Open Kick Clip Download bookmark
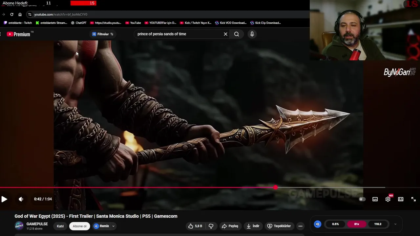Screen dimensions: 420x236 point(266,23)
